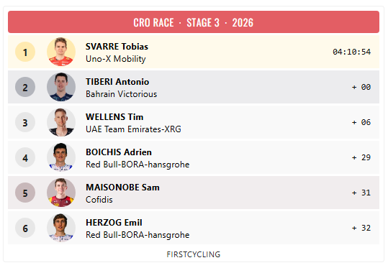Click Antonio Tiberi's rider photo
This screenshot has width=388, height=268.
tap(61, 87)
